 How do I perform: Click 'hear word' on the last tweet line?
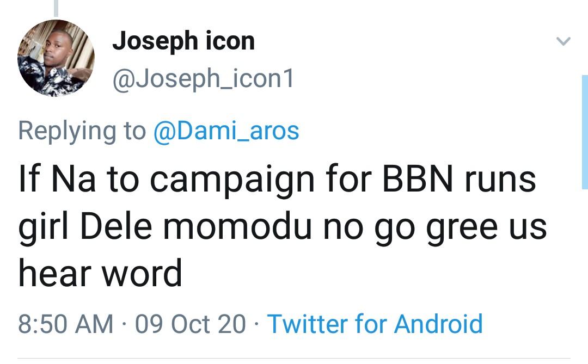coord(100,273)
